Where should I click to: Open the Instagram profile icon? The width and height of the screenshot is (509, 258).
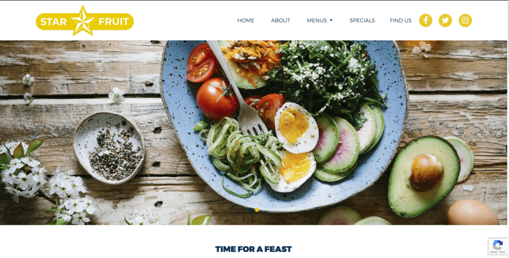pyautogui.click(x=465, y=20)
